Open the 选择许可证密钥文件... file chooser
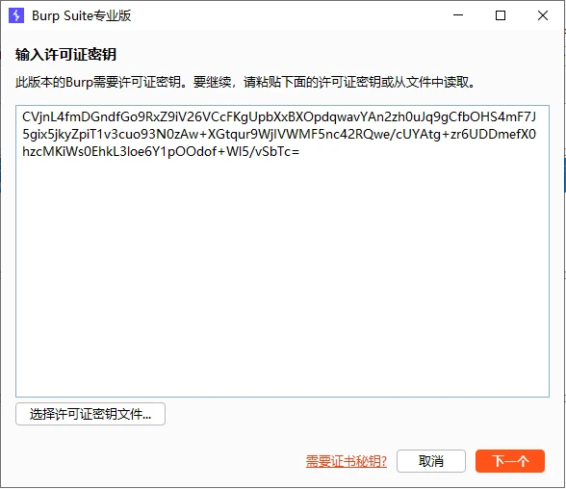The image size is (566, 489). pyautogui.click(x=90, y=414)
